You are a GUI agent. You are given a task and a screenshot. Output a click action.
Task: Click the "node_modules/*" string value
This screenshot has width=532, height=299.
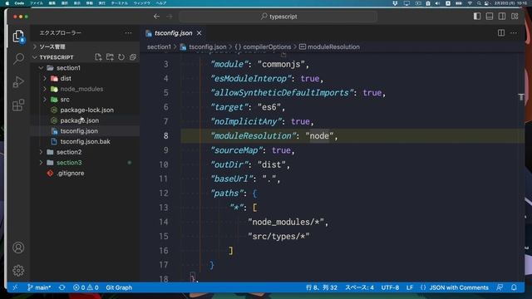286,222
